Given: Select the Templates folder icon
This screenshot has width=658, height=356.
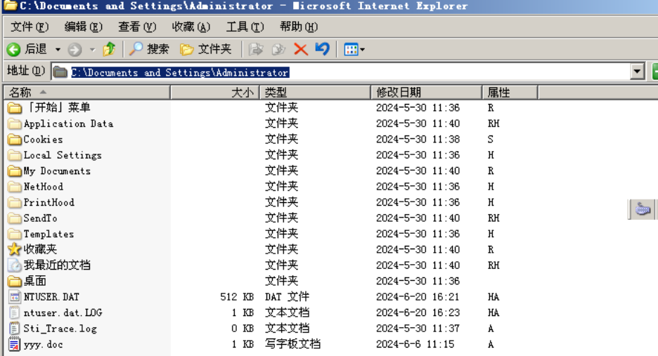Looking at the screenshot, I should [15, 234].
